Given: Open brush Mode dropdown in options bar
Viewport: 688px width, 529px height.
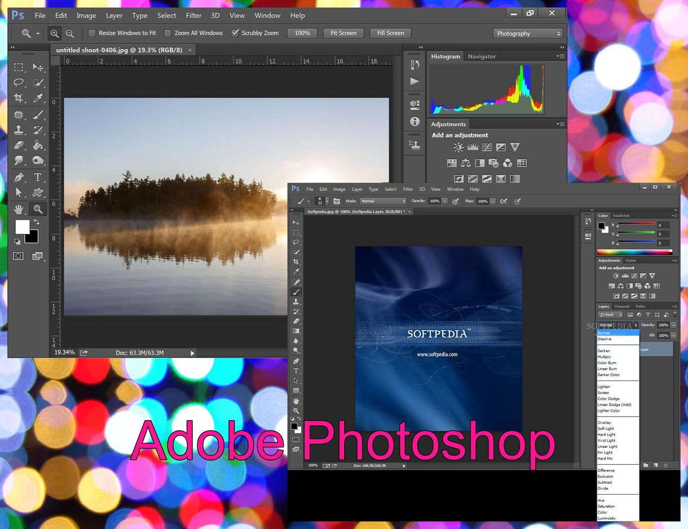Looking at the screenshot, I should click(x=383, y=201).
